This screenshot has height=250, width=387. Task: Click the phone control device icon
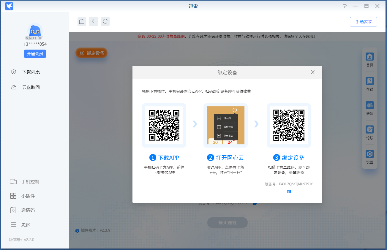pos(13,182)
